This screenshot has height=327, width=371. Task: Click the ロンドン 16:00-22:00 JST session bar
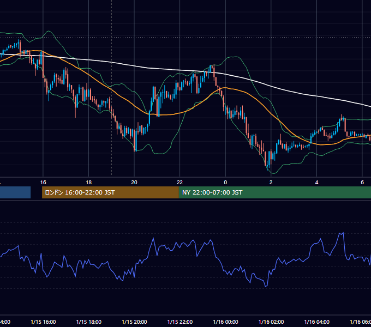(x=110, y=192)
